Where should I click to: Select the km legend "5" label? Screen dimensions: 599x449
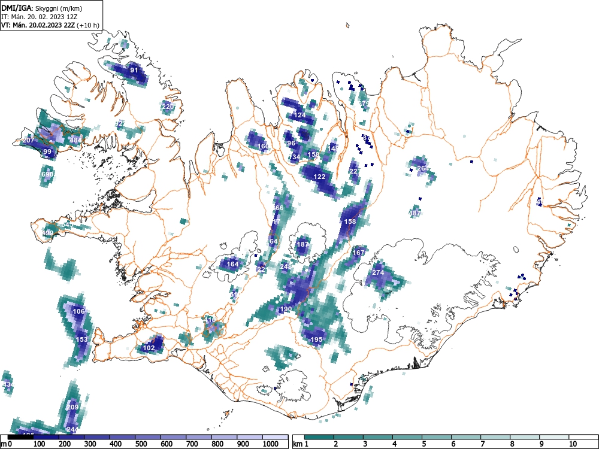(423, 444)
